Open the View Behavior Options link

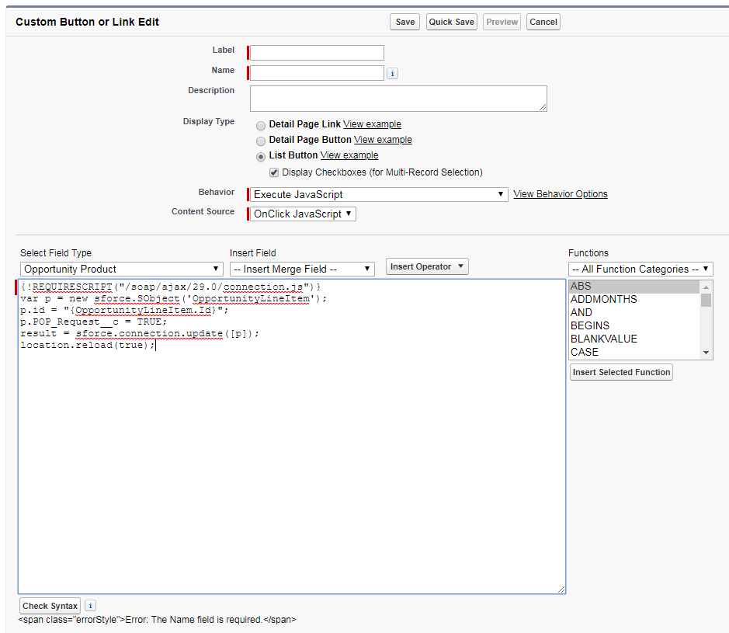tap(561, 194)
